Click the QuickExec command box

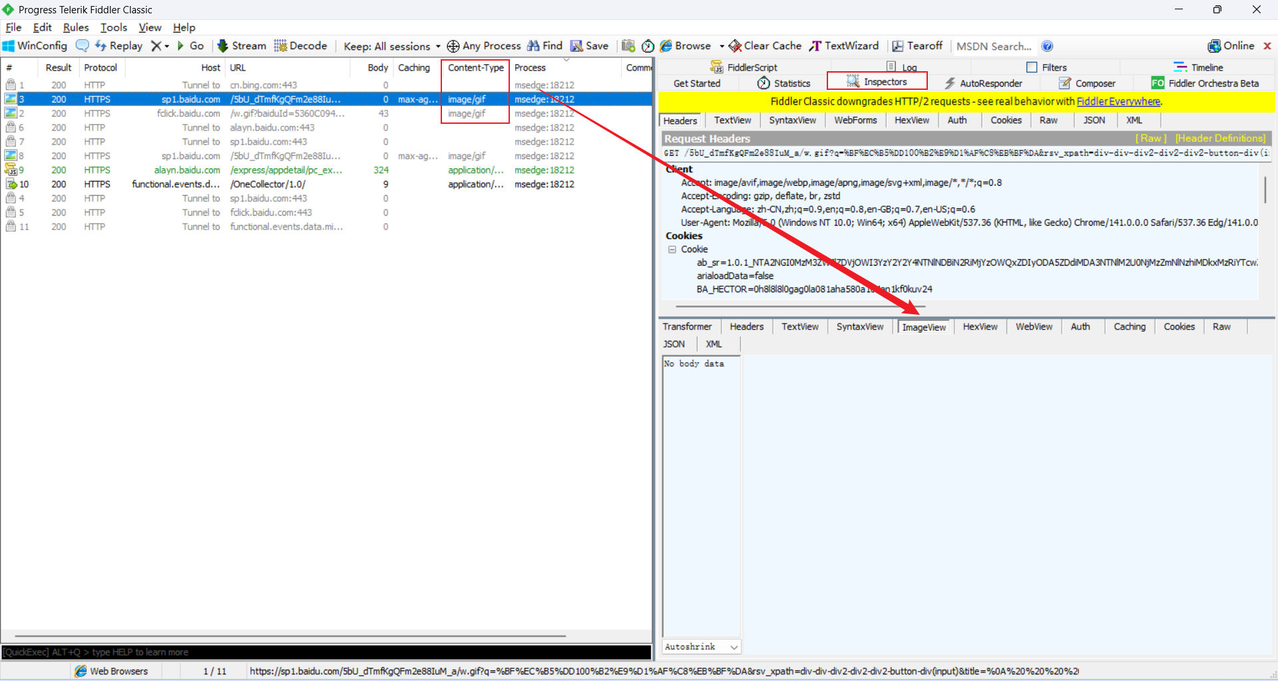coord(326,652)
